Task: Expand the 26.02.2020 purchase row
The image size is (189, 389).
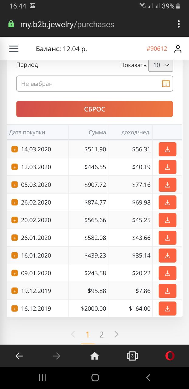Action: [14, 202]
